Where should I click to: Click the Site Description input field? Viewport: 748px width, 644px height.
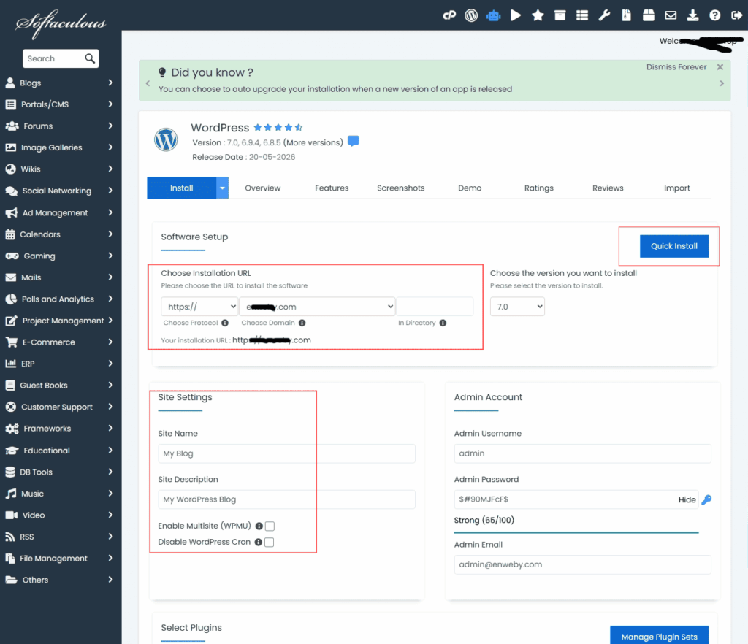point(286,499)
